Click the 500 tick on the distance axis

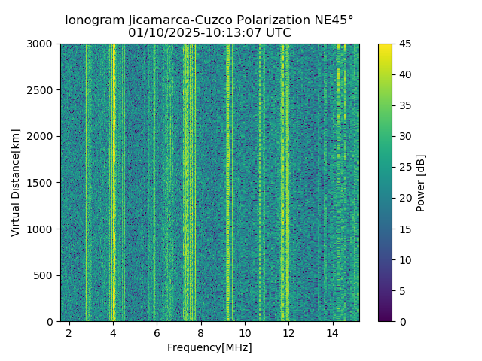[43, 275]
